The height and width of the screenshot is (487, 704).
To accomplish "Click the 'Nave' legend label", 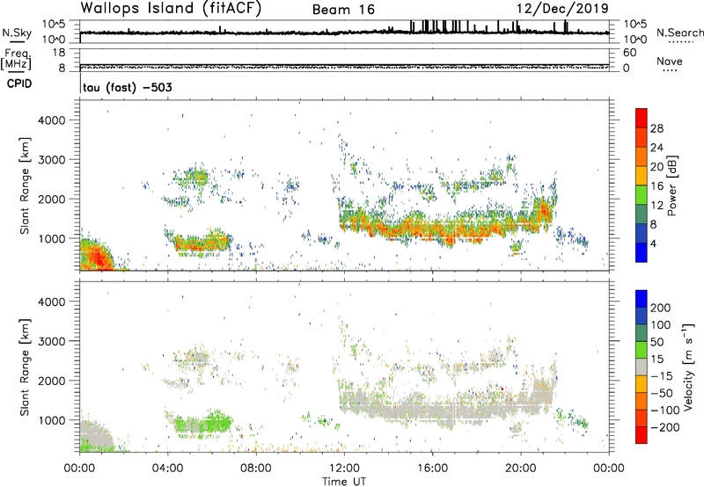I will [x=670, y=62].
